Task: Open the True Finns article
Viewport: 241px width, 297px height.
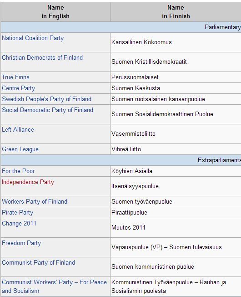Action: coord(16,77)
